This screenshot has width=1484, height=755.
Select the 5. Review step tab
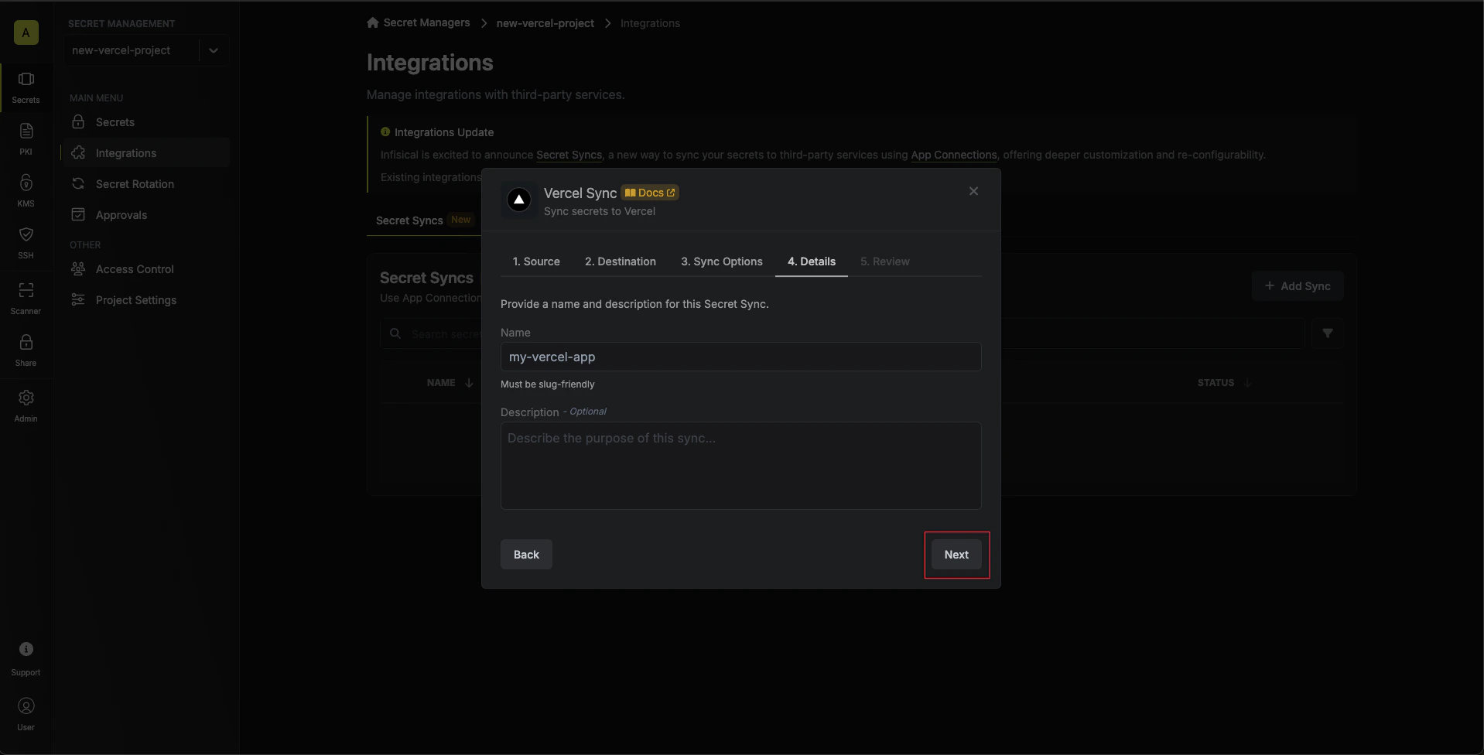point(885,261)
